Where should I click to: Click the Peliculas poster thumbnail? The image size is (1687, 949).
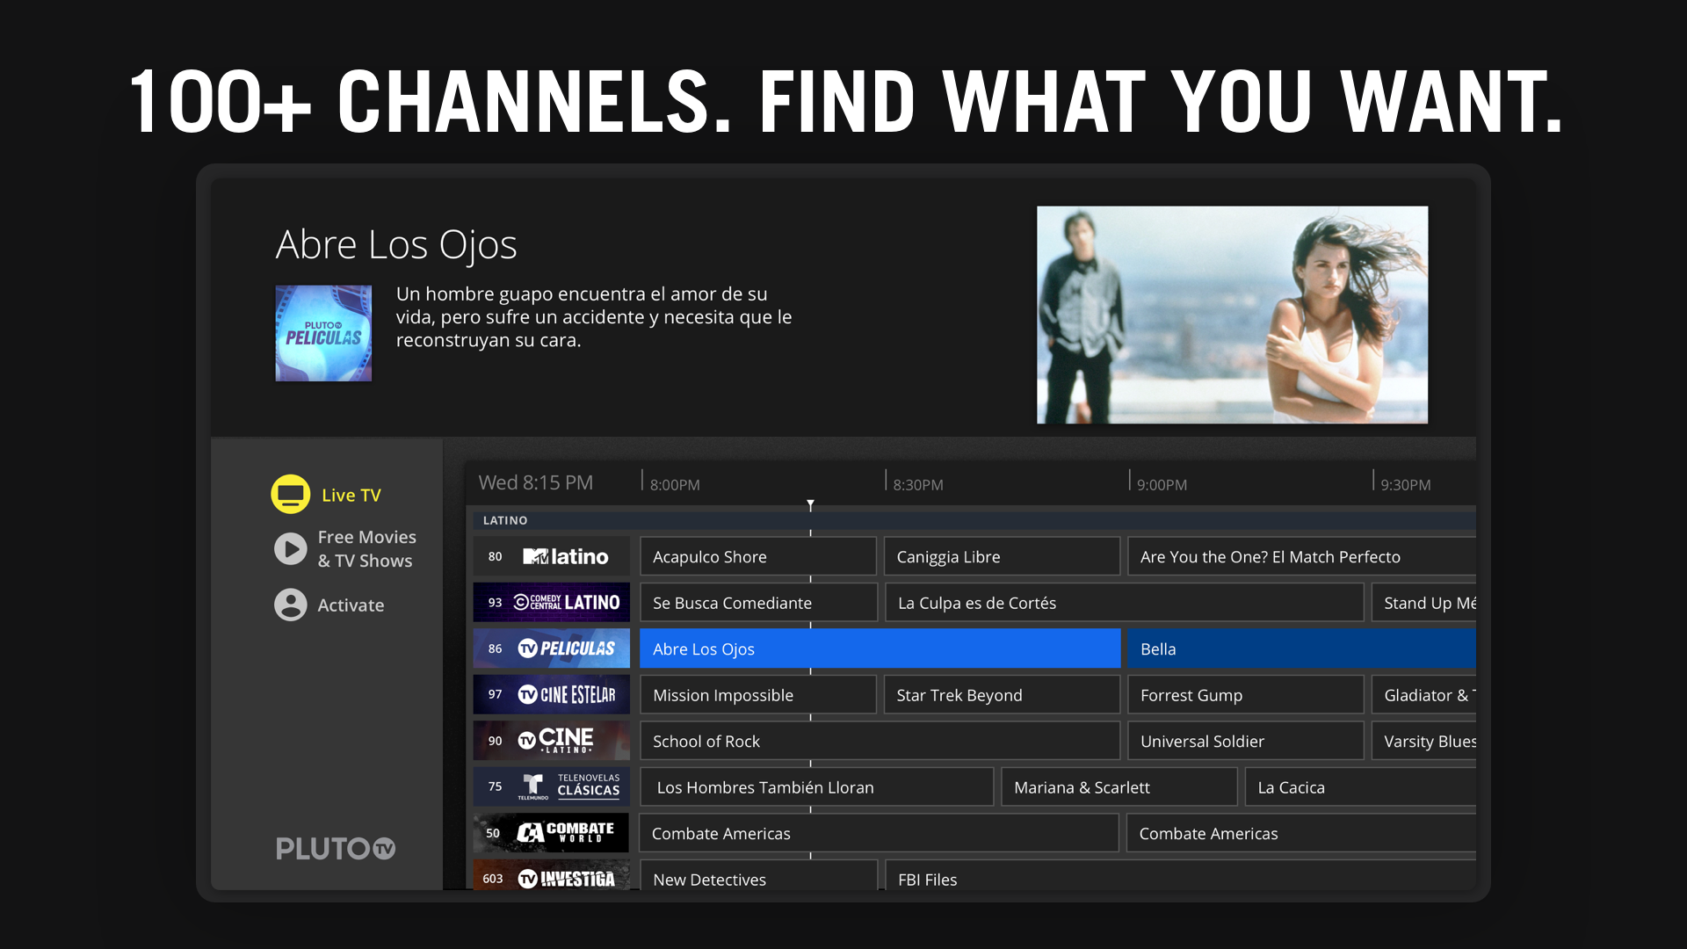click(x=323, y=333)
